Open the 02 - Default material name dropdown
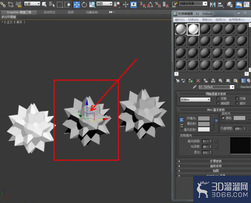 tap(216, 87)
